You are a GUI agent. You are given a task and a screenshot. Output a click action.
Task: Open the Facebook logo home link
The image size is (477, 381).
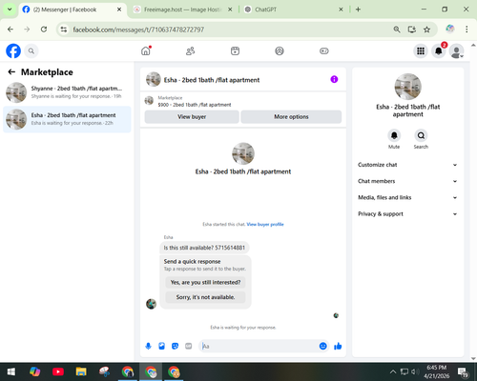pyautogui.click(x=13, y=50)
